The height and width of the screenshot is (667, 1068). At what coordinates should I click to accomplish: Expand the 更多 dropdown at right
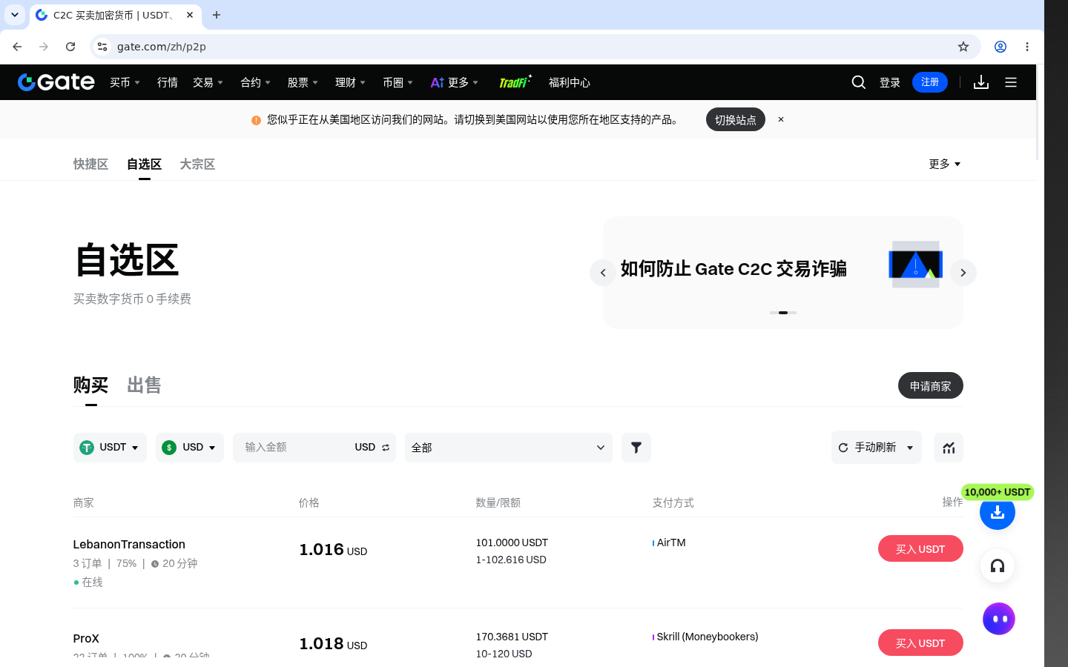[945, 164]
